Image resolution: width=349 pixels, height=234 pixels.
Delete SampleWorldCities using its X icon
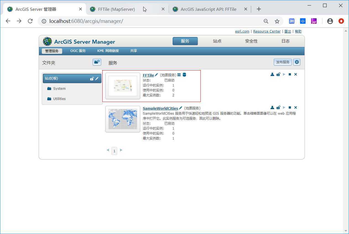coord(296,107)
